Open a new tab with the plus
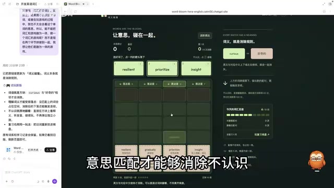 tap(93, 4)
